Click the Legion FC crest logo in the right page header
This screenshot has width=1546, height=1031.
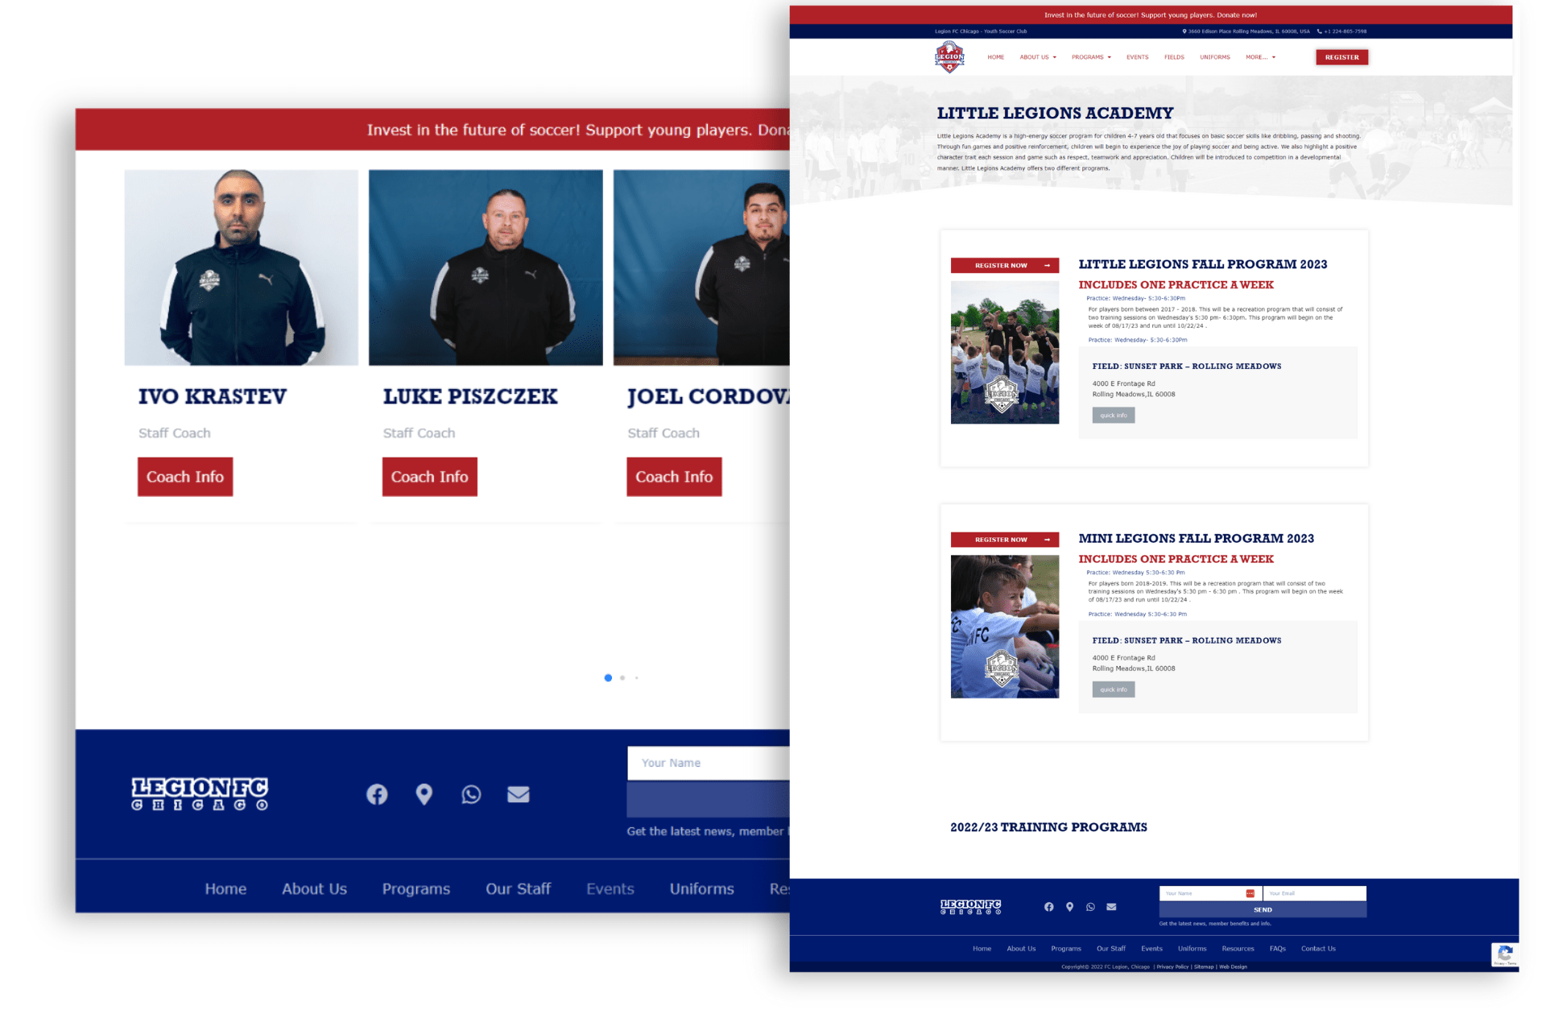click(949, 57)
